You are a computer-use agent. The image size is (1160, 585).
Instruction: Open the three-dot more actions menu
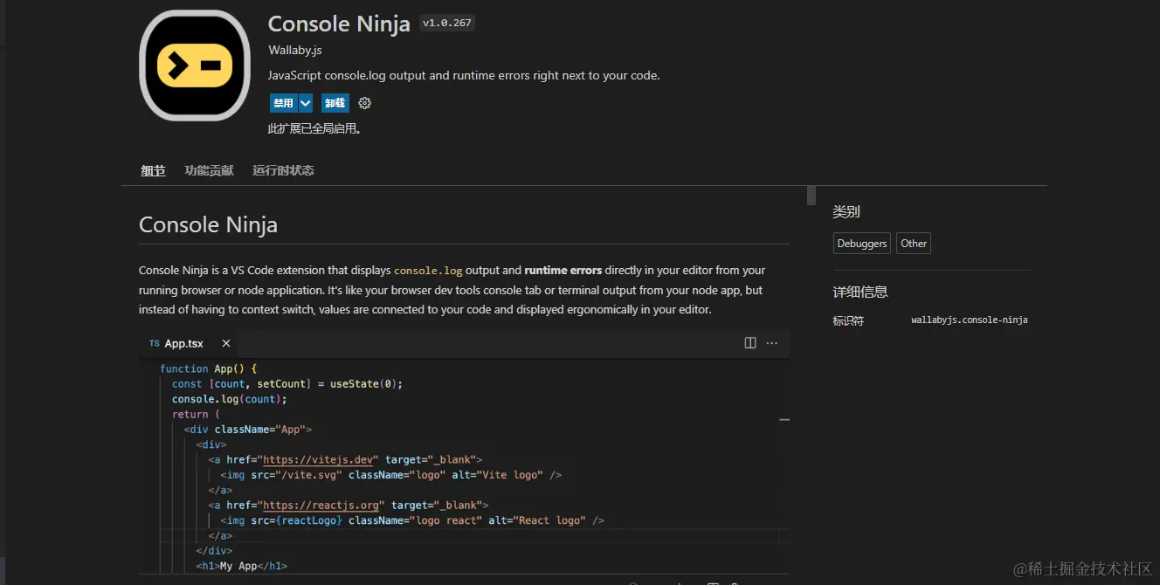772,343
